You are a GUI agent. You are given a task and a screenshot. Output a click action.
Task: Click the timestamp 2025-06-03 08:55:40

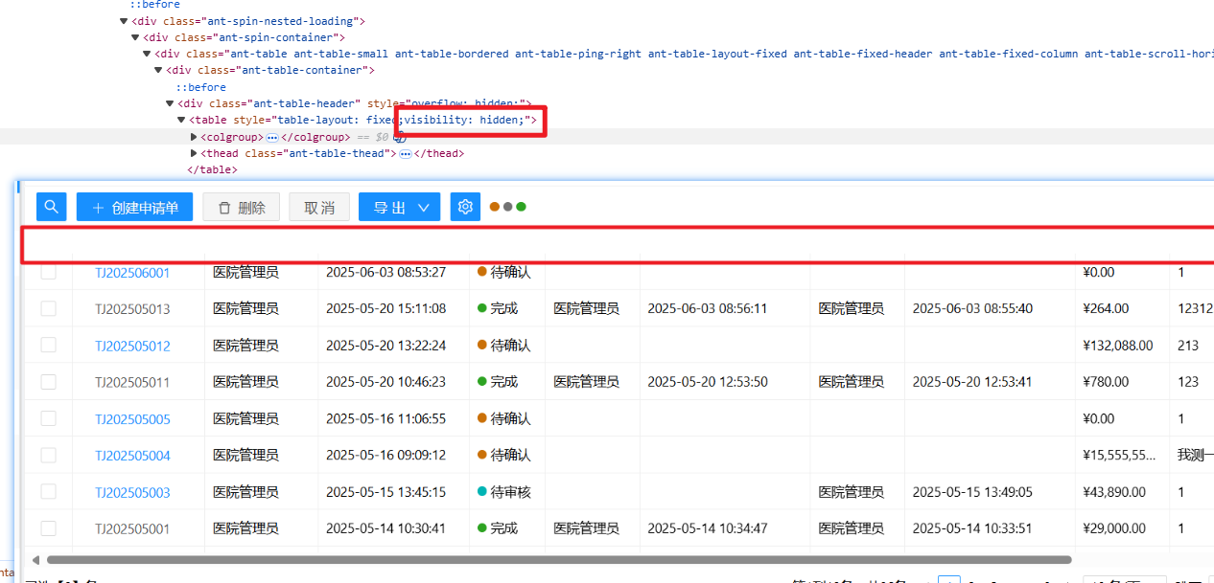972,309
